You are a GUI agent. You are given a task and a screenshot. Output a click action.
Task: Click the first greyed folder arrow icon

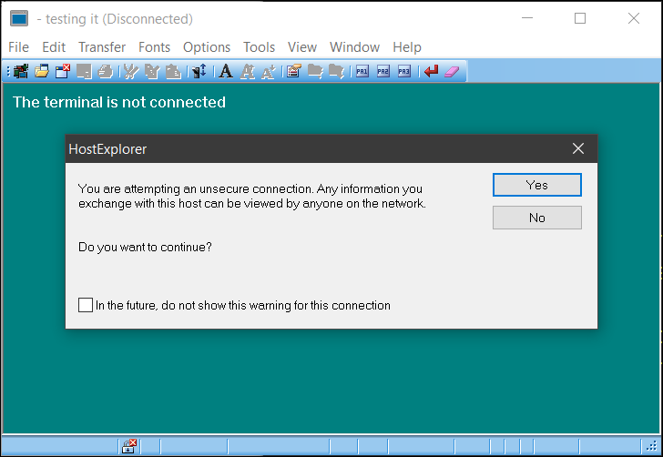coord(315,71)
